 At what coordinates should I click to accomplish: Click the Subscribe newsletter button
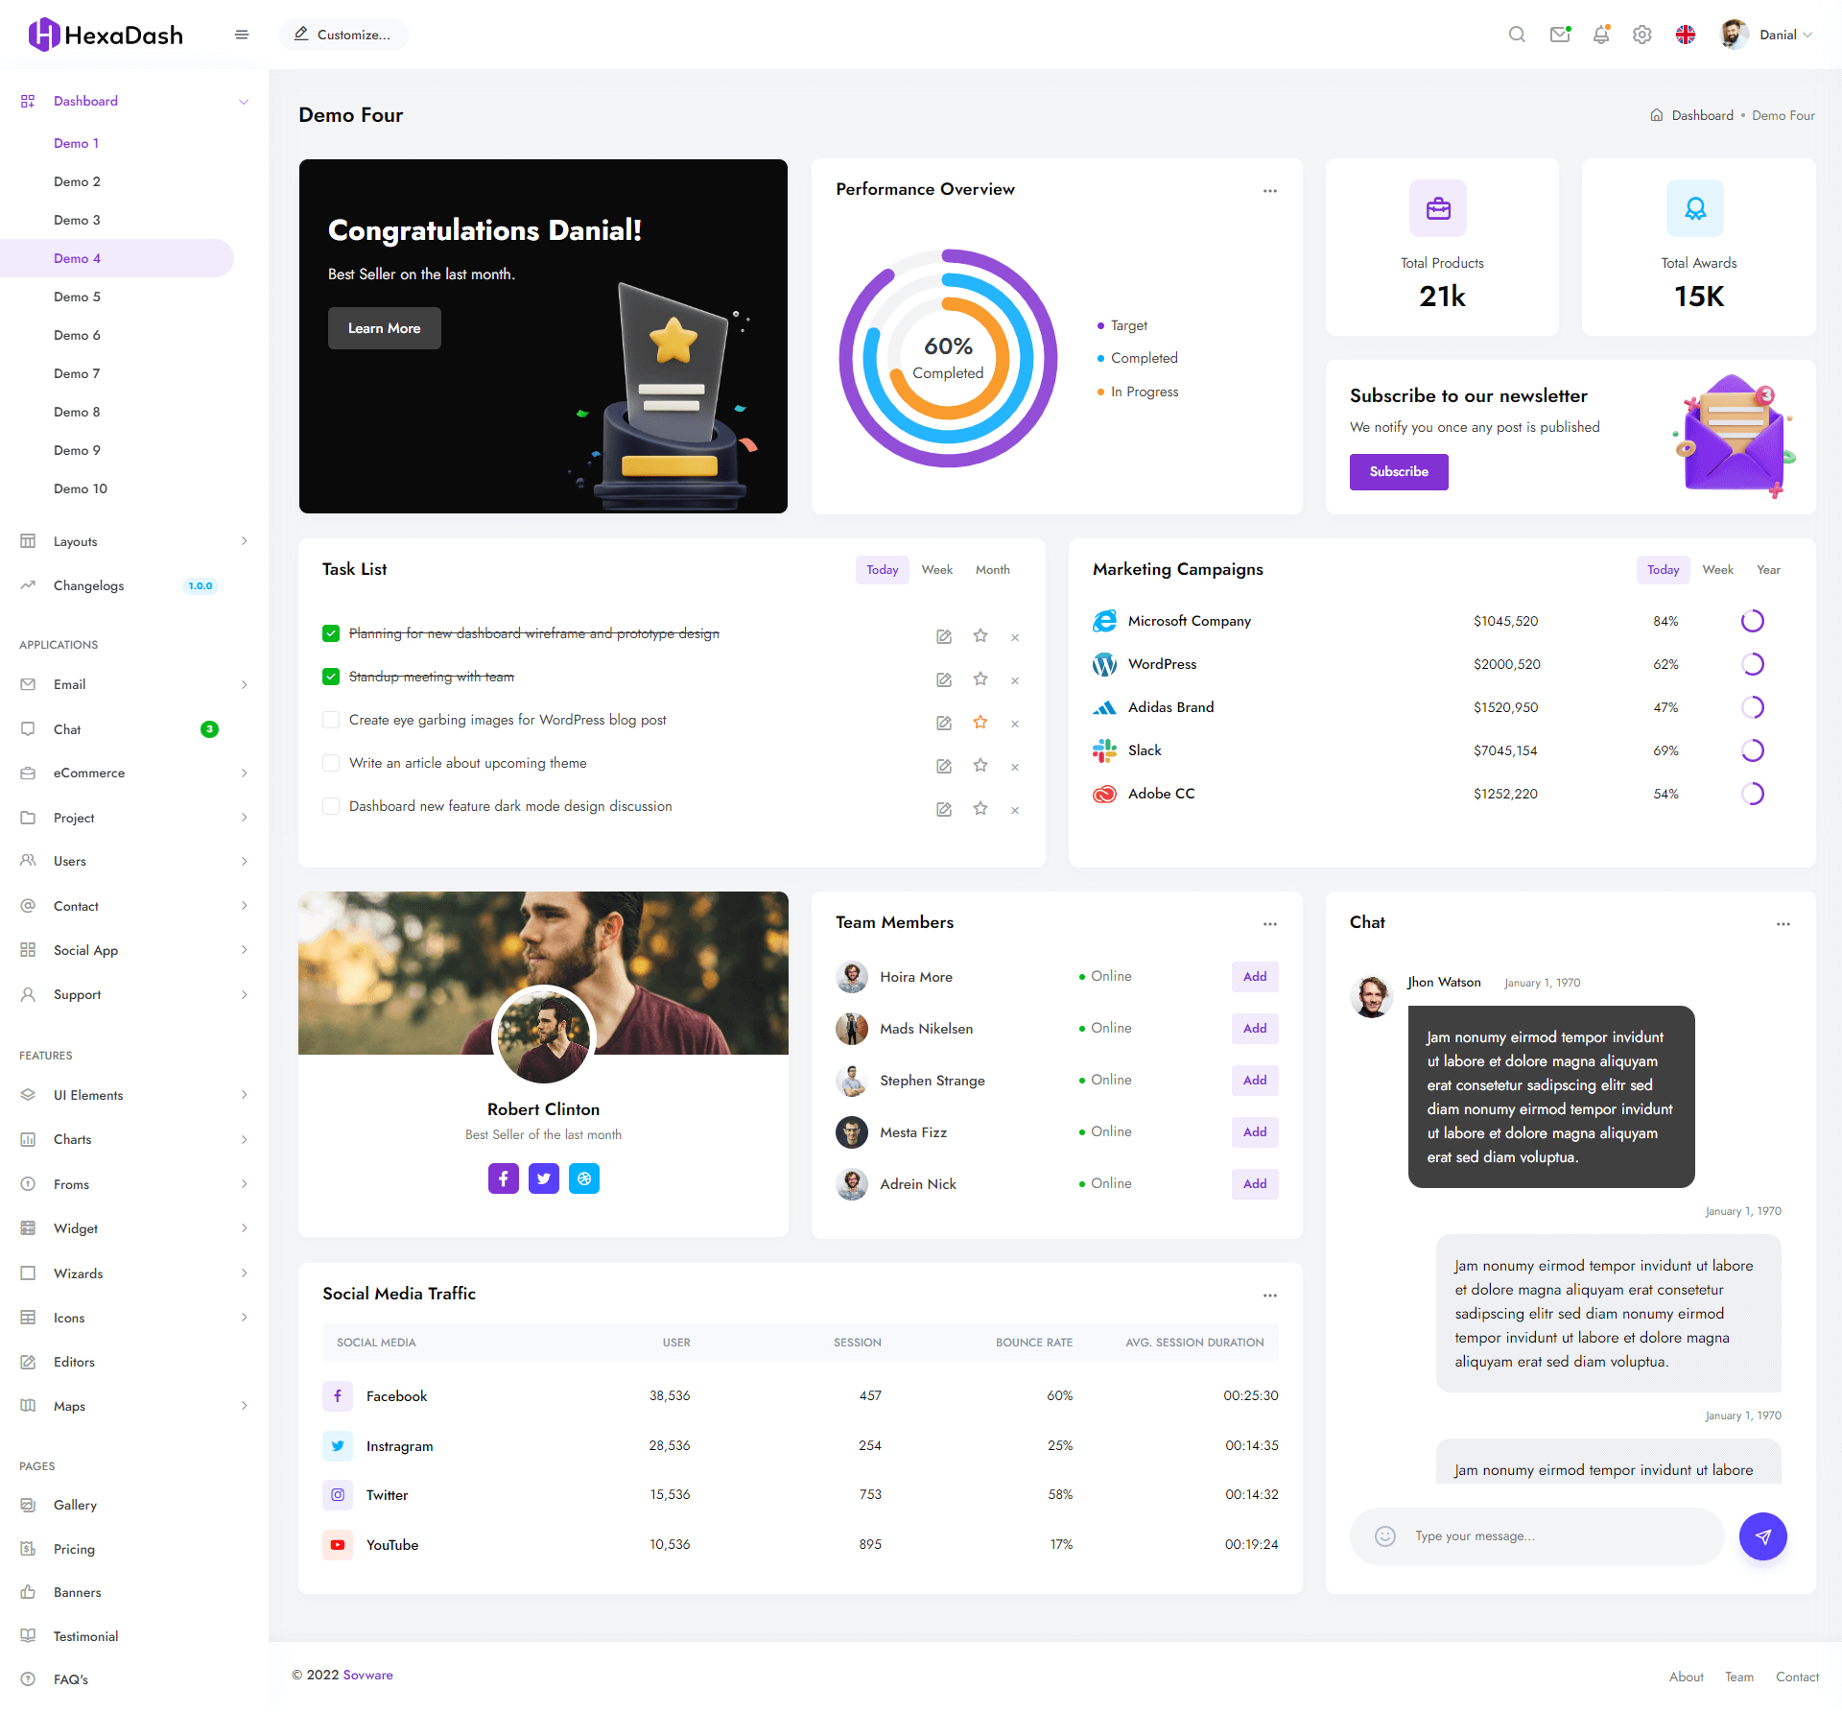click(x=1399, y=472)
